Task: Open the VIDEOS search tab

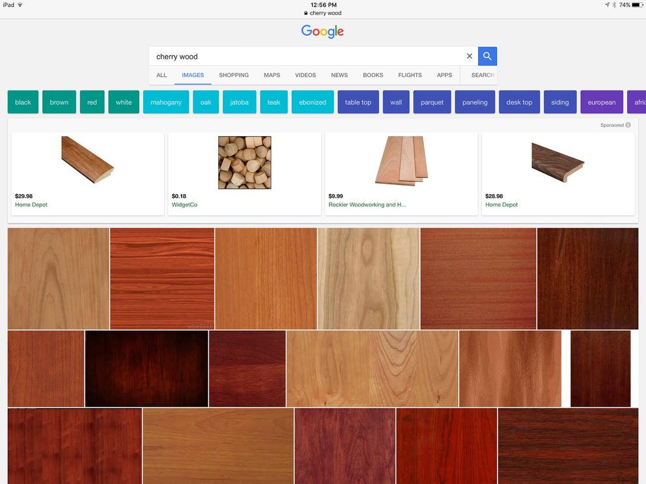Action: (305, 75)
